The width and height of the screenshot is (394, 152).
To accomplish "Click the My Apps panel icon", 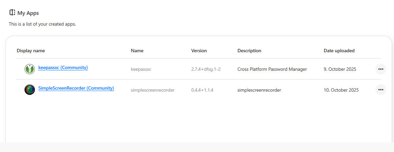I will [x=12, y=13].
